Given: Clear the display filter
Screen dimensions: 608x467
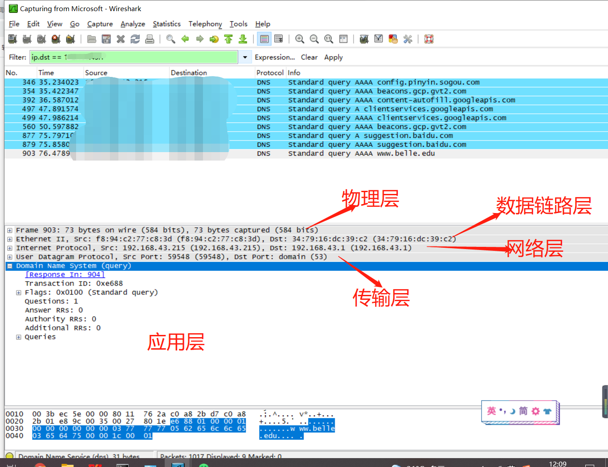Looking at the screenshot, I should point(309,57).
